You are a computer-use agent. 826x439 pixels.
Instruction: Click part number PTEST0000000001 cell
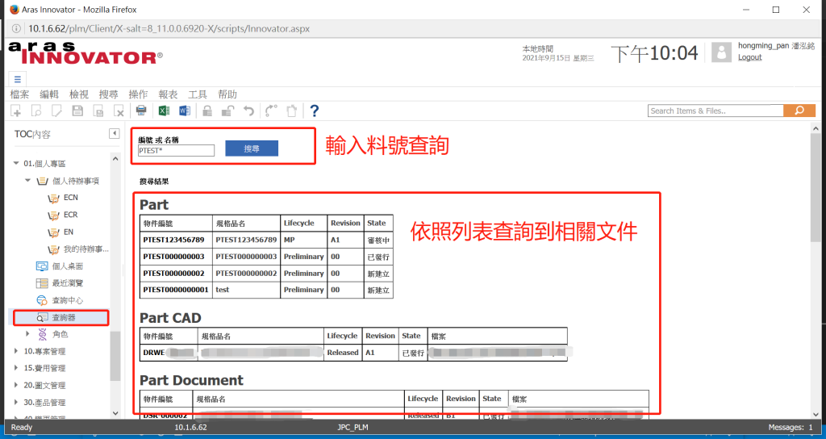[175, 290]
